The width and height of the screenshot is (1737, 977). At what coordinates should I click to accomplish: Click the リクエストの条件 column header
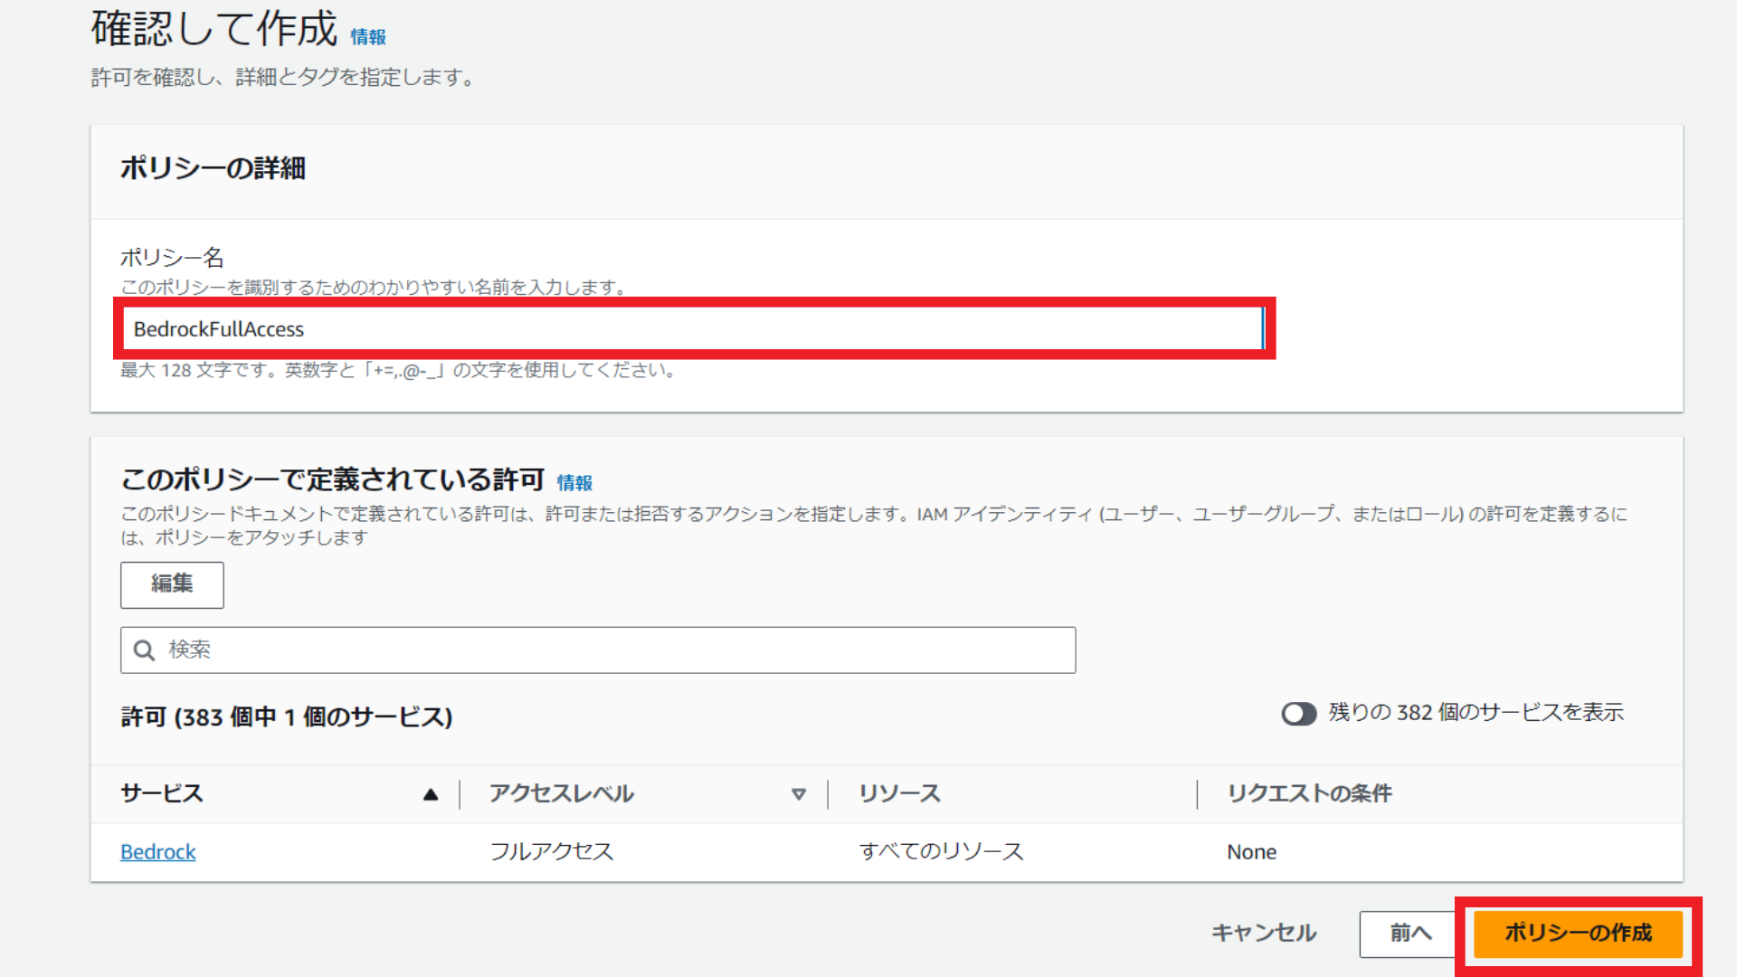(x=1310, y=794)
